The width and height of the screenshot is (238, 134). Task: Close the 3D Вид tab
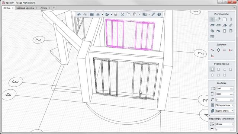point(13,8)
